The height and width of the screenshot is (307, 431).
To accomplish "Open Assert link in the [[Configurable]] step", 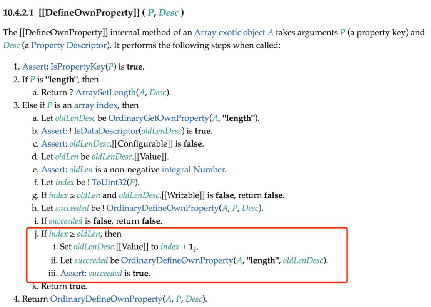I will tap(53, 144).
